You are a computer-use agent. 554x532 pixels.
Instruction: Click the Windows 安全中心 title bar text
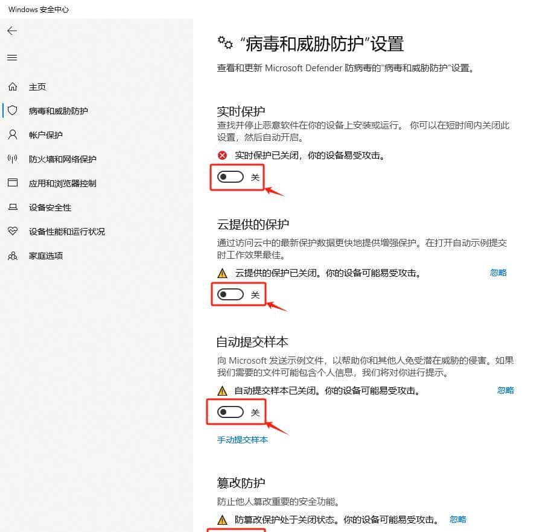pyautogui.click(x=38, y=10)
